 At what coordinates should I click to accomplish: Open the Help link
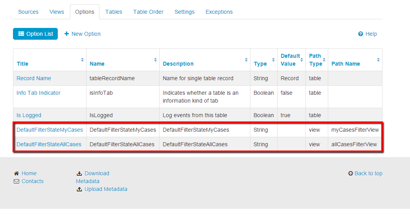tap(368, 34)
